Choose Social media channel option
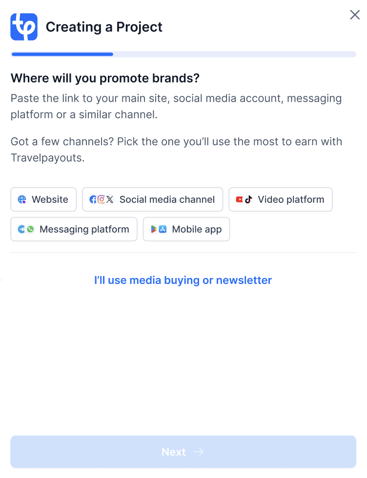Viewport: 367px width, 478px height. (152, 199)
